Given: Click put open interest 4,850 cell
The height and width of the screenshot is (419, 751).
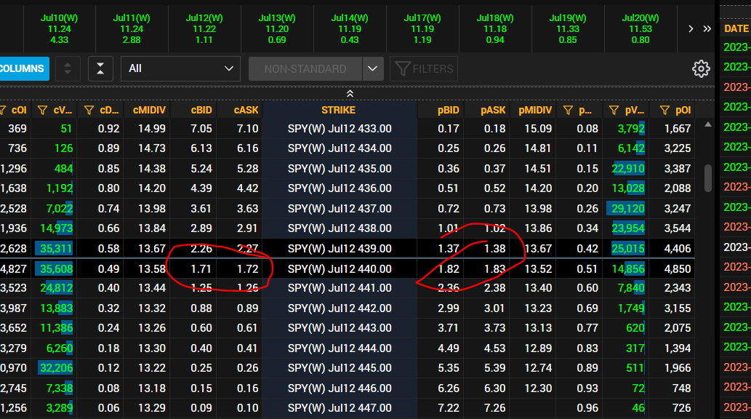Looking at the screenshot, I should pos(678,269).
